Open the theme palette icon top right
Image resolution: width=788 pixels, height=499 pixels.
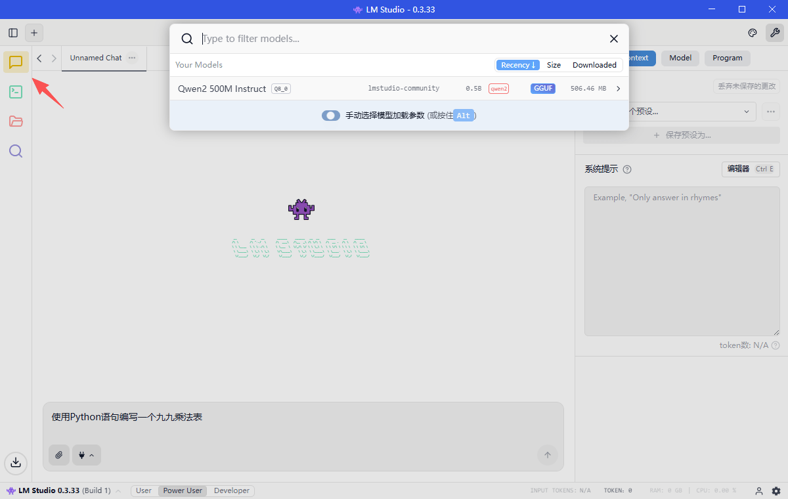point(752,32)
